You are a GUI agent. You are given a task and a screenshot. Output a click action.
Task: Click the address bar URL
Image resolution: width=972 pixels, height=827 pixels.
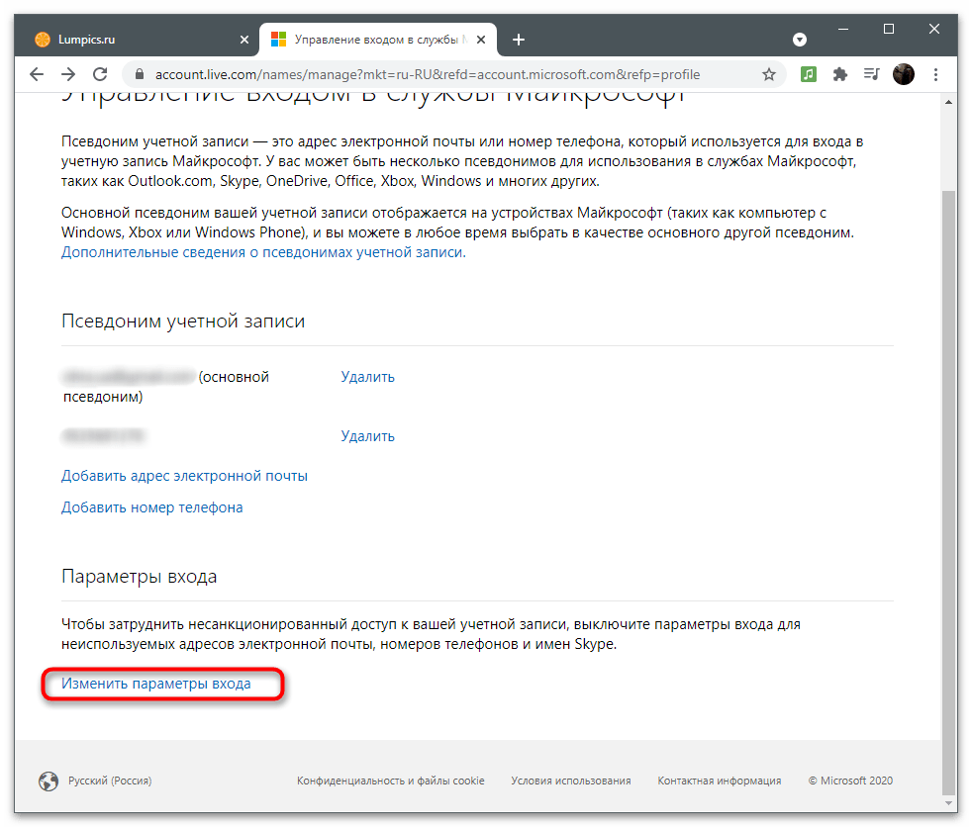click(x=428, y=75)
